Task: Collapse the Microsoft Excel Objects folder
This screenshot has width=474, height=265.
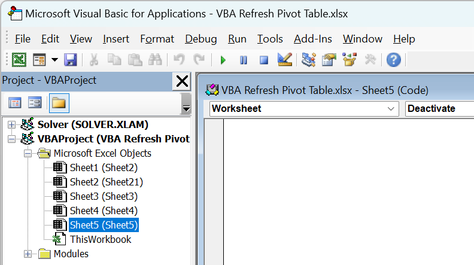Action: pos(28,154)
